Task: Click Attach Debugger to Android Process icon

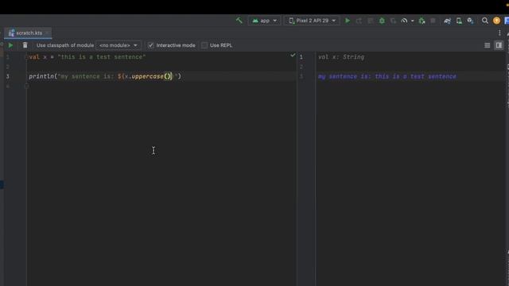Action: tap(422, 21)
